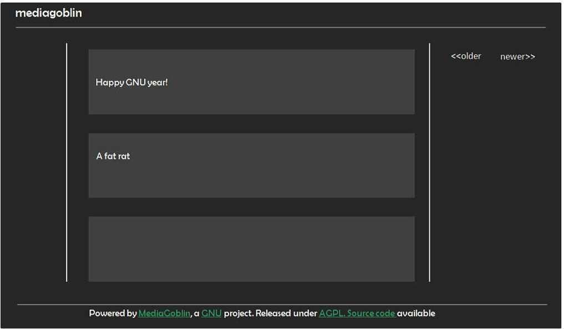
Task: Open the 'Source code' footer link
Action: click(x=371, y=313)
